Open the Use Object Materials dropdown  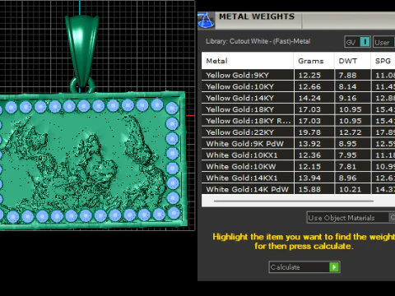(351, 218)
